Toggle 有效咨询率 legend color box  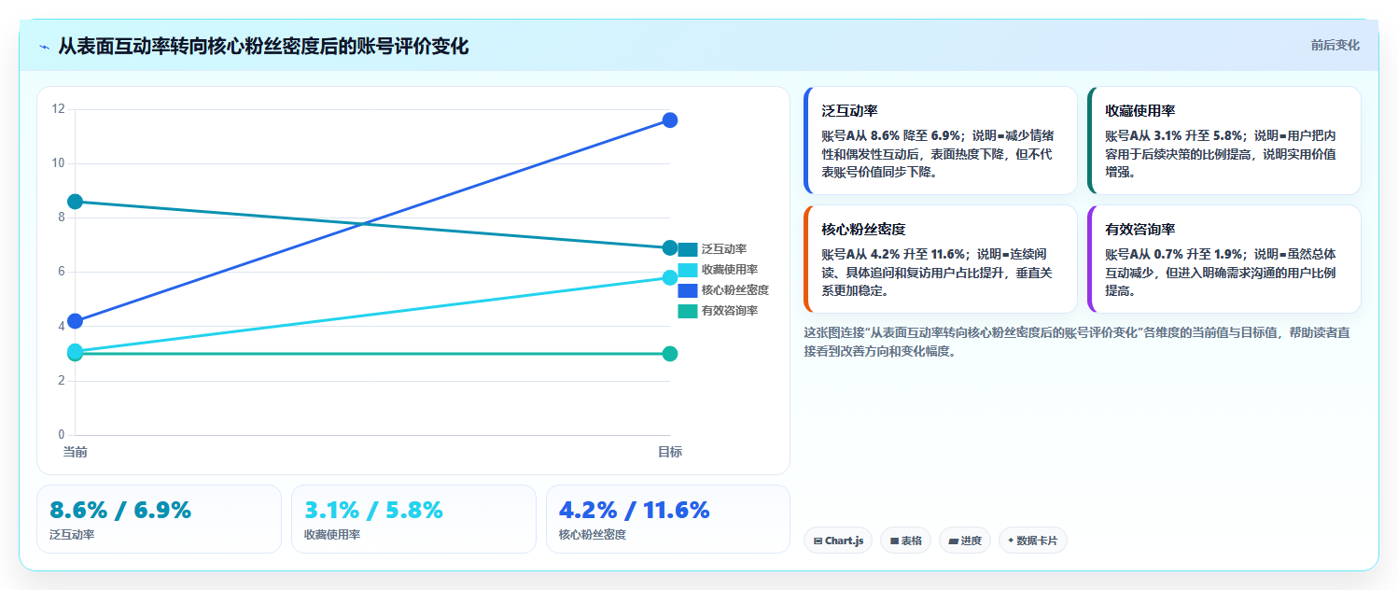pos(688,311)
